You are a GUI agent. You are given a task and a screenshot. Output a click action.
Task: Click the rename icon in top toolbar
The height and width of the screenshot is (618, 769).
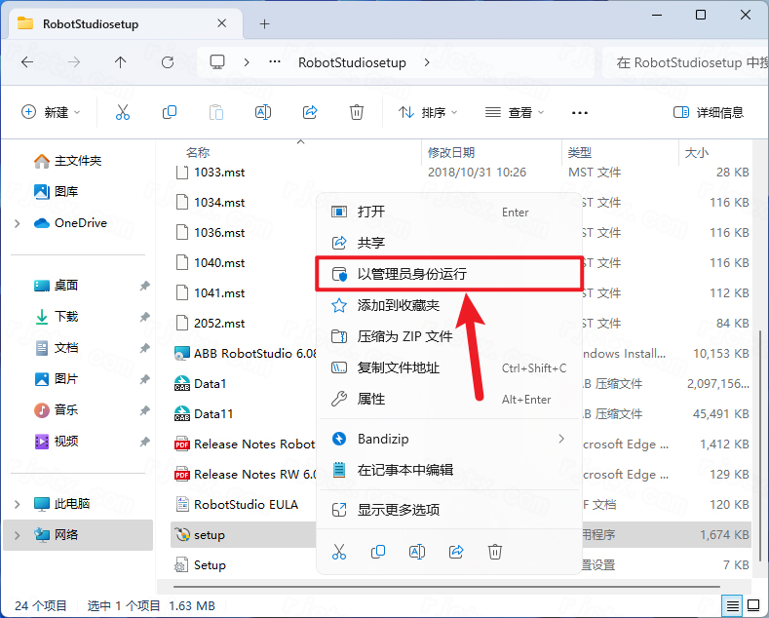[263, 112]
